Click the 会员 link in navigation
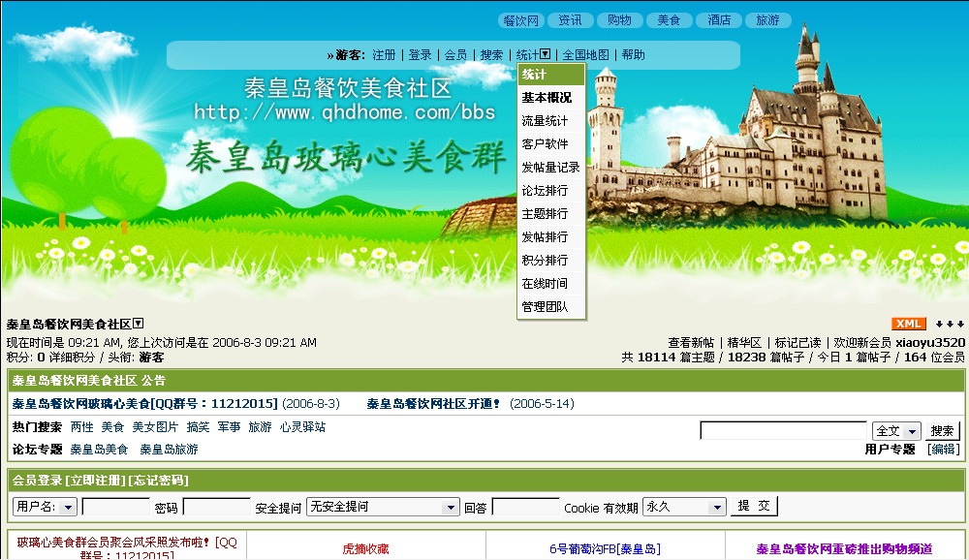This screenshot has height=560, width=969. click(455, 55)
